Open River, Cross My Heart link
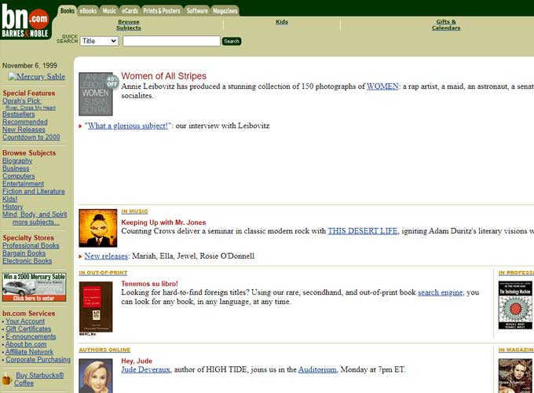This screenshot has height=393, width=534. pos(31,108)
